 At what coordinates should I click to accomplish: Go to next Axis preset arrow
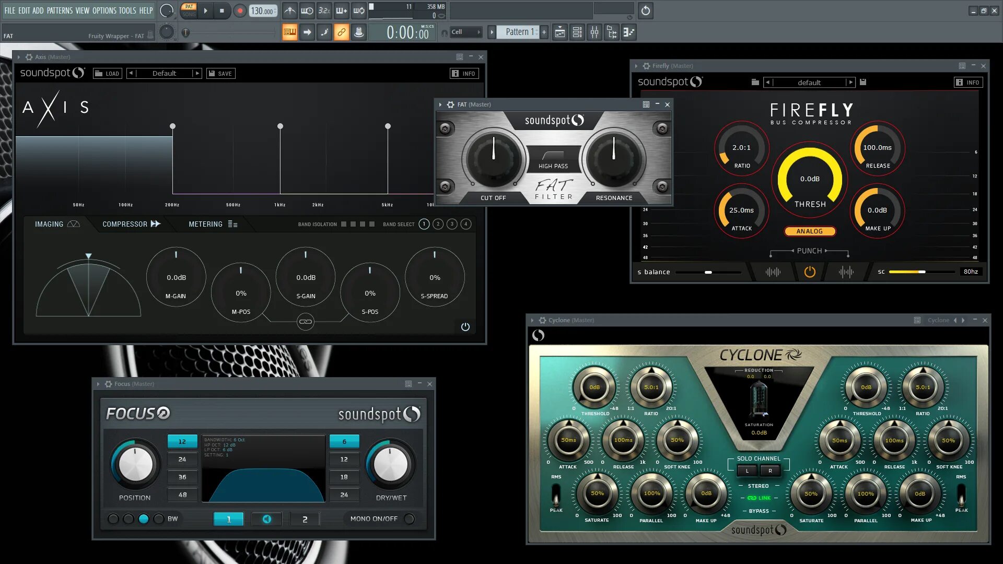pyautogui.click(x=197, y=74)
